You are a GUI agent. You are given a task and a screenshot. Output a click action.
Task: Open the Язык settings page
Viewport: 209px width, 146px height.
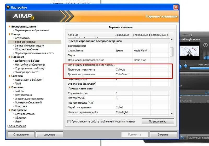tap(18, 121)
